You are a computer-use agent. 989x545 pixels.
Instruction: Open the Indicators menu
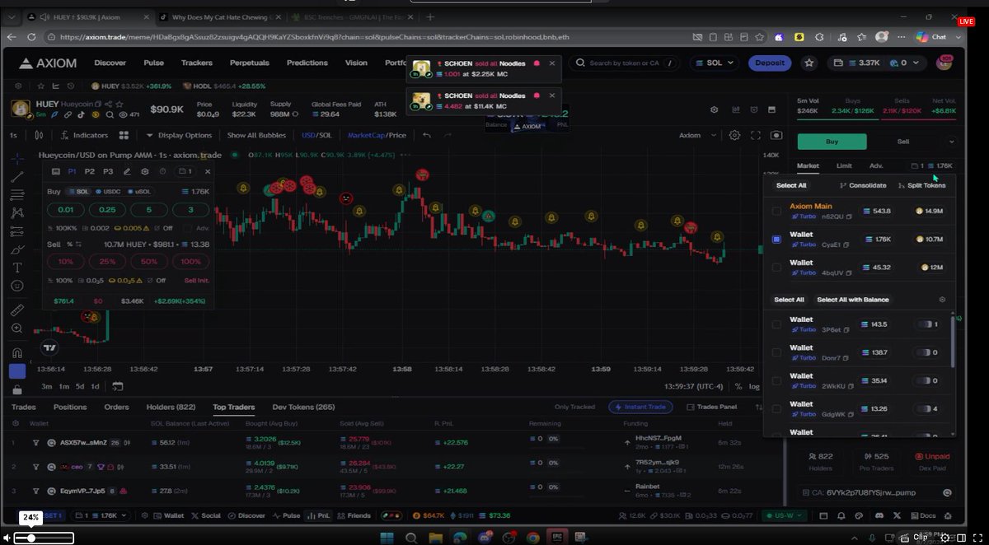point(83,135)
